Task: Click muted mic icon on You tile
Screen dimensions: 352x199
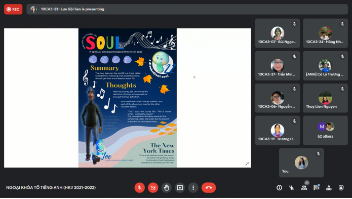Action: 319,154
